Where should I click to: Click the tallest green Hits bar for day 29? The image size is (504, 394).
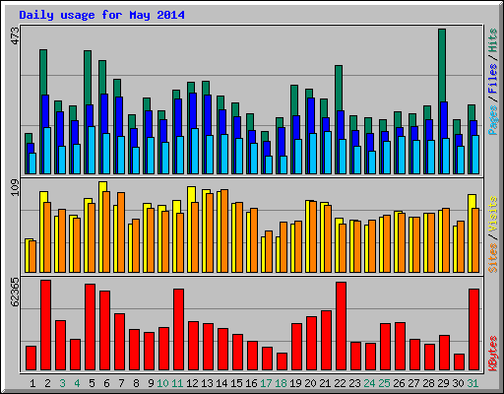442,65
